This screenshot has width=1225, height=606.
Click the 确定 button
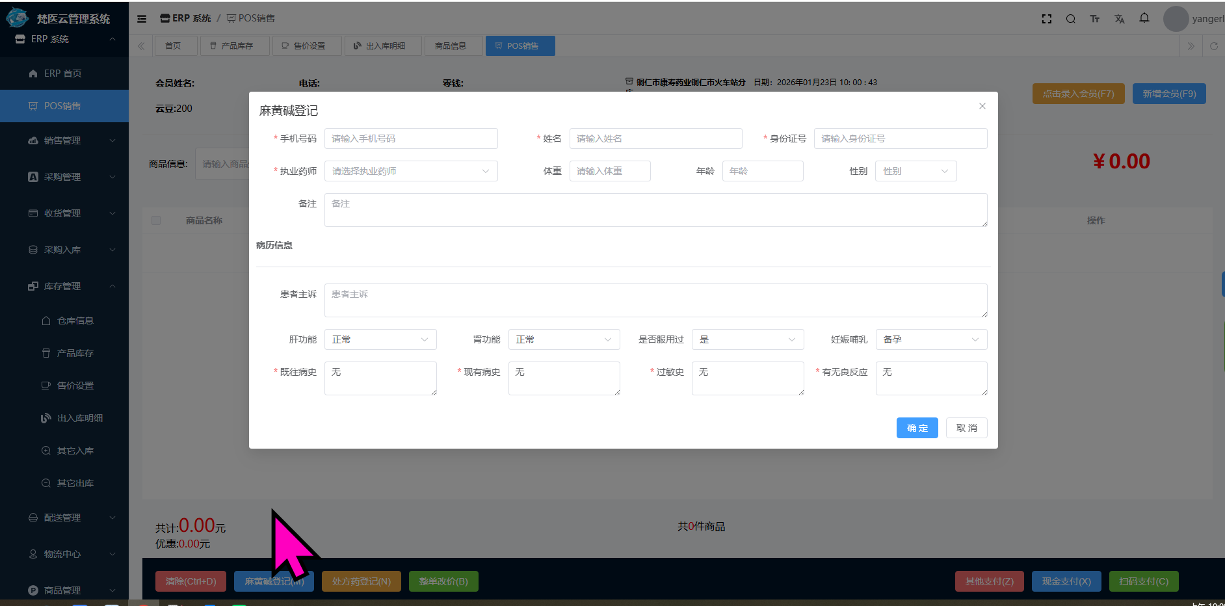click(x=917, y=428)
